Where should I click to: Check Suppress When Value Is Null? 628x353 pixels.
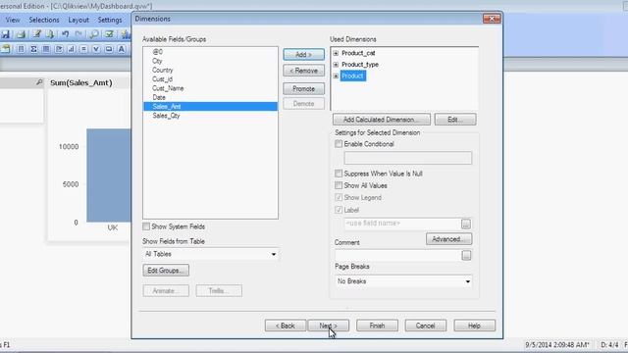coord(339,174)
